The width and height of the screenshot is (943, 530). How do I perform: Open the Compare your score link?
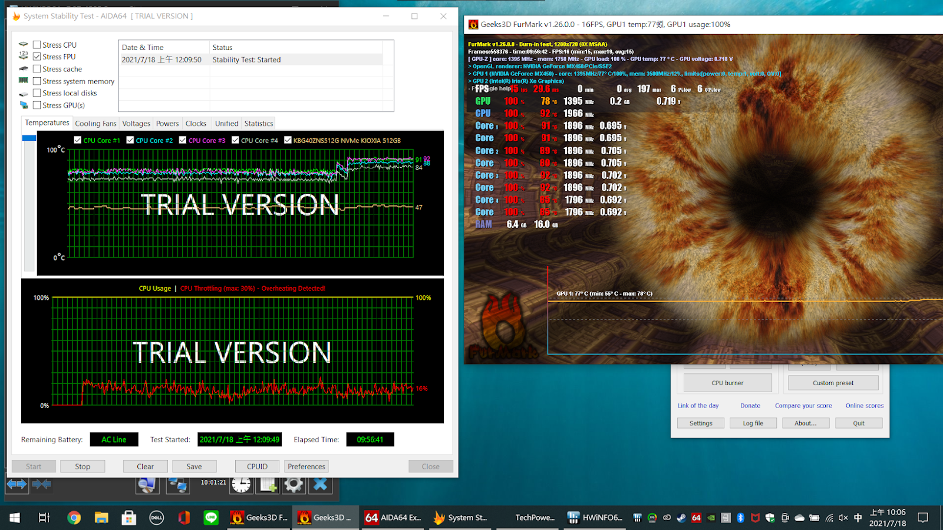point(803,406)
